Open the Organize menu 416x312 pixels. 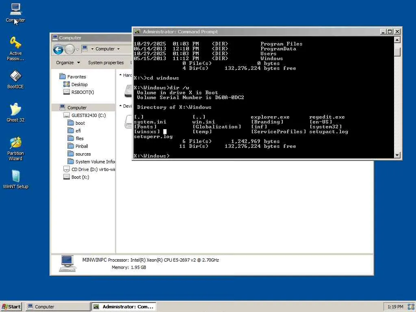pyautogui.click(x=68, y=63)
